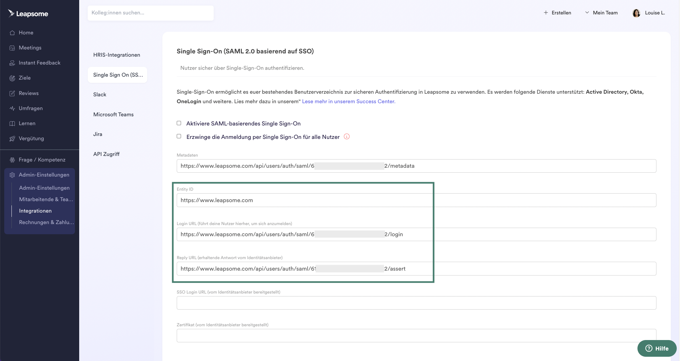Open the Hilfe help button

(657, 349)
